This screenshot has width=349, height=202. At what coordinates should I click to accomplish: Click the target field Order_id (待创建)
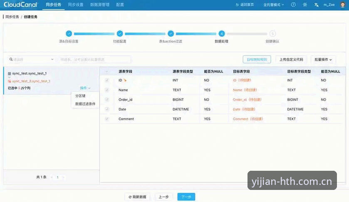247,100
